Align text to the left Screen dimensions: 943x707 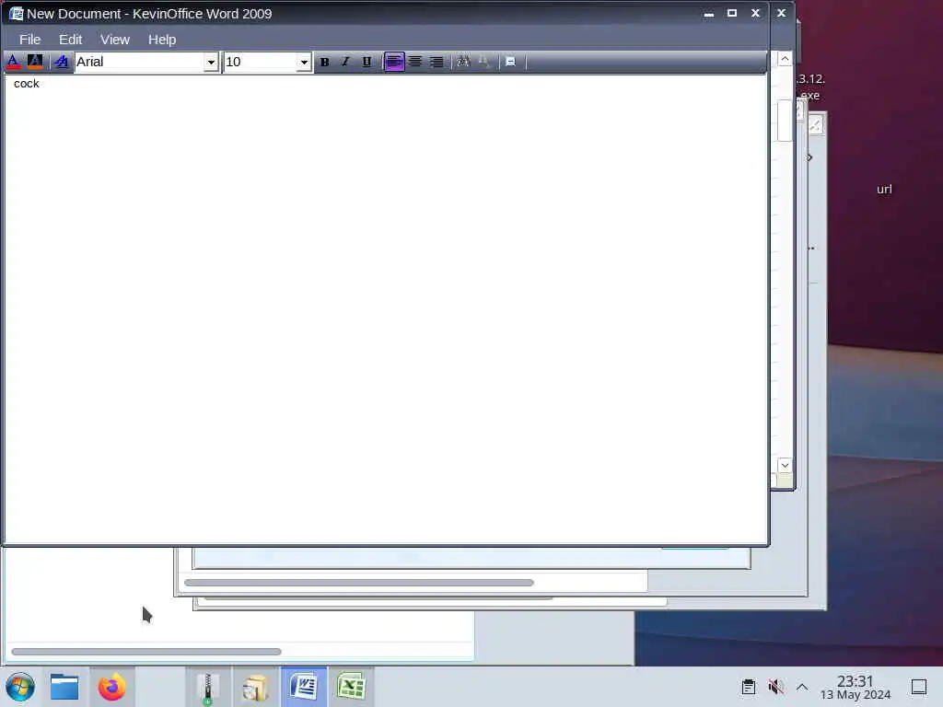(x=394, y=62)
